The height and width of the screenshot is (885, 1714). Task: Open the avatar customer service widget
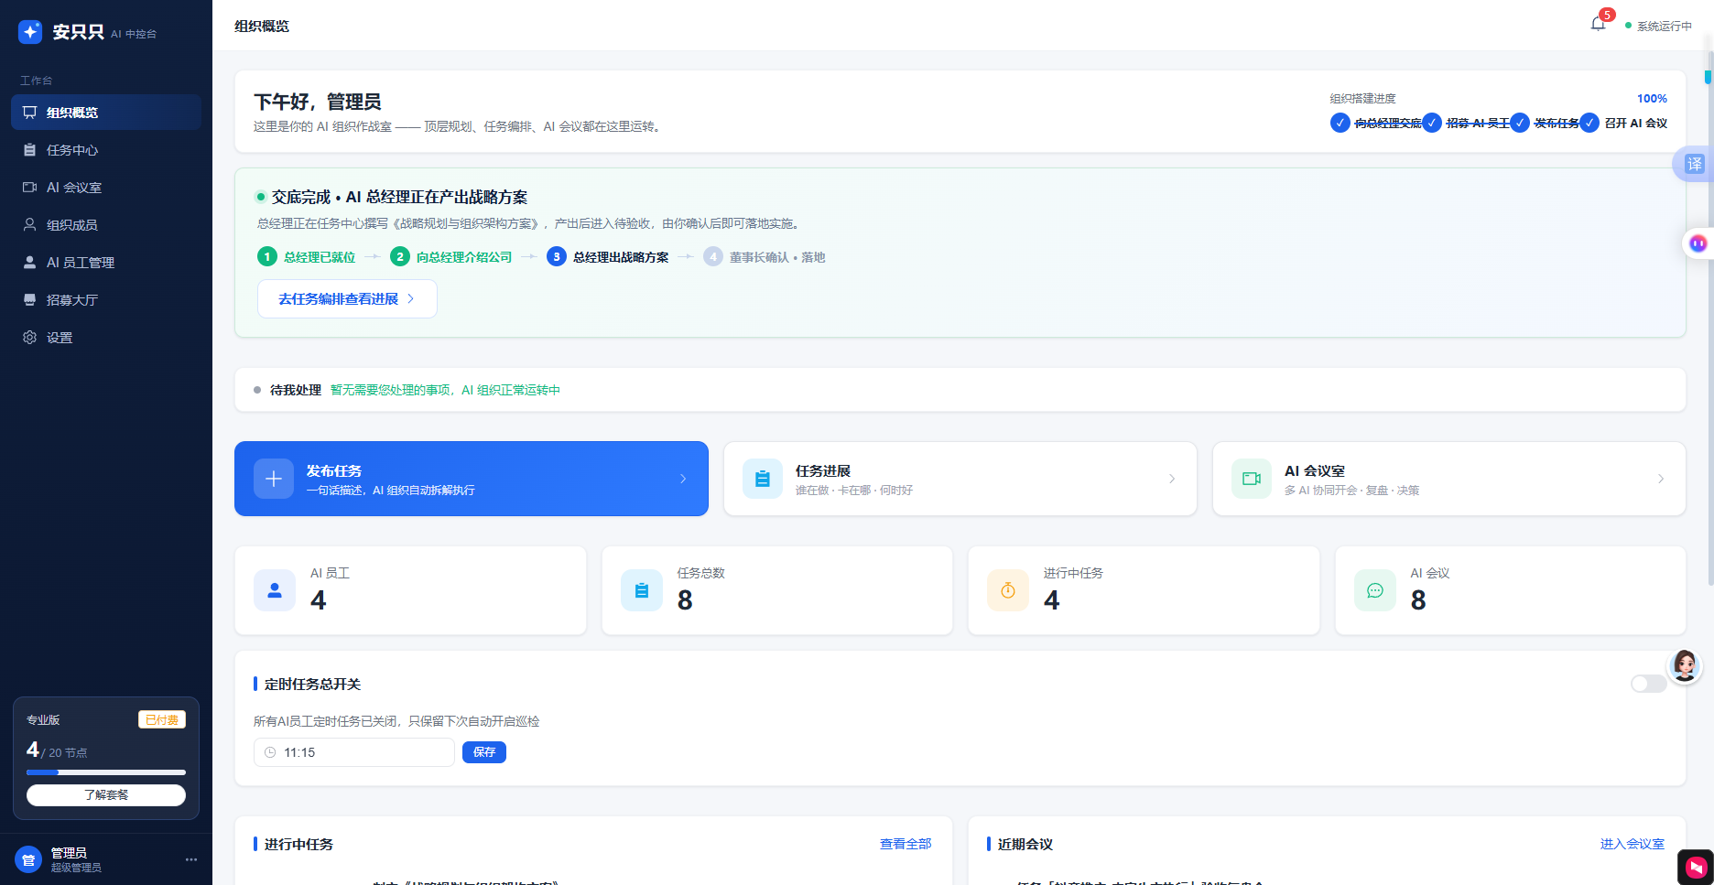(x=1685, y=665)
